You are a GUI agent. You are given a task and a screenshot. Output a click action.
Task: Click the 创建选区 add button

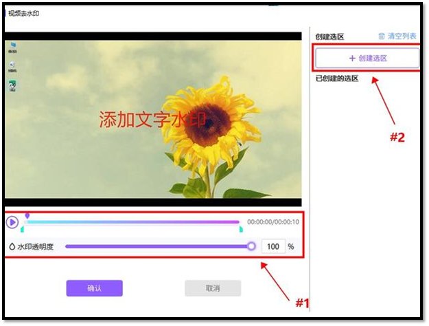coord(367,58)
